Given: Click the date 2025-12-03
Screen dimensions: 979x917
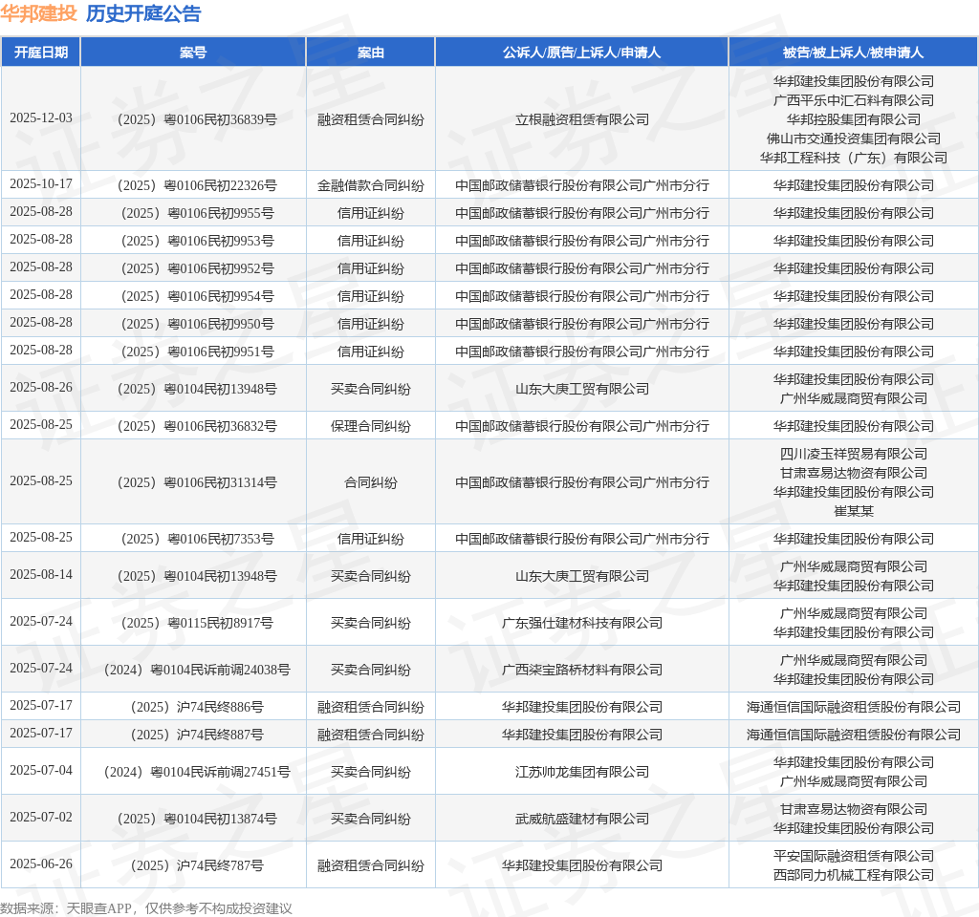Looking at the screenshot, I should pos(41,117).
